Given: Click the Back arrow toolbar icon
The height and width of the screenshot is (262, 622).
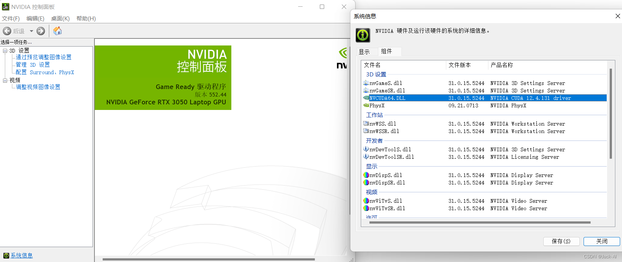Looking at the screenshot, I should click(x=7, y=31).
